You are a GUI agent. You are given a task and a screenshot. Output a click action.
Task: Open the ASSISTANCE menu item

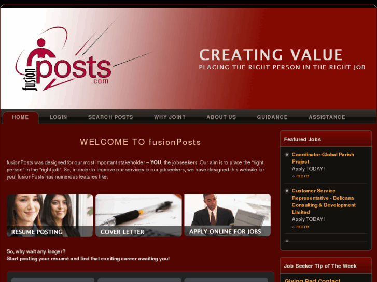327,117
